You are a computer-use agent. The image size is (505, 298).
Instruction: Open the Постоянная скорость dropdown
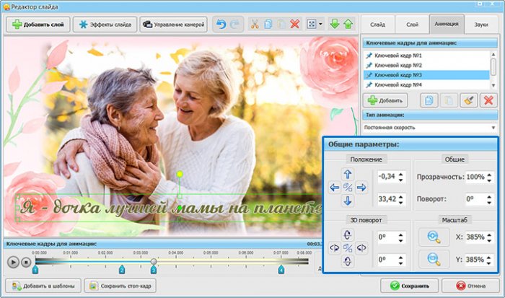coord(430,128)
